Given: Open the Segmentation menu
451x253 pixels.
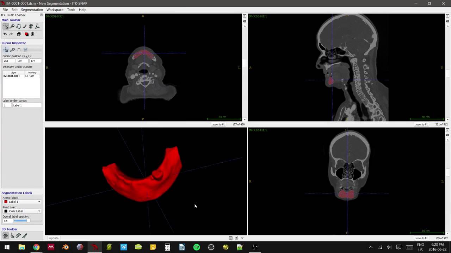Looking at the screenshot, I should coord(32,10).
